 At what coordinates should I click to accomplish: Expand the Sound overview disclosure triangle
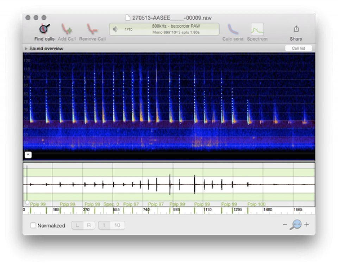[26, 48]
